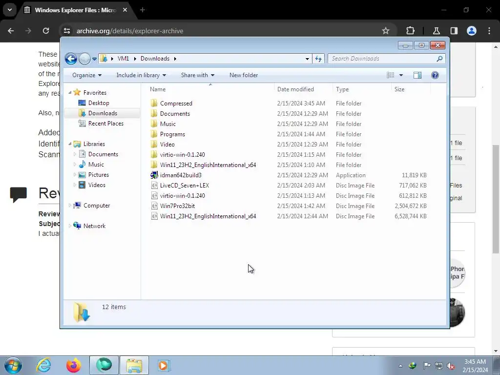Open the Include in library menu
The height and width of the screenshot is (375, 500).
[x=141, y=75]
